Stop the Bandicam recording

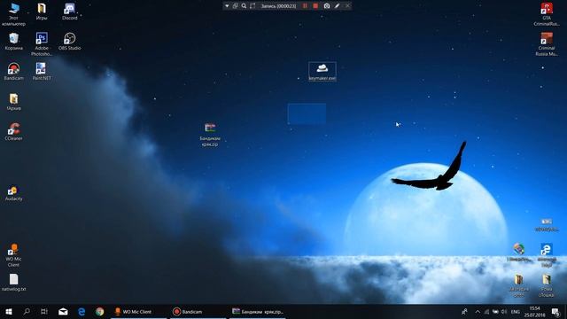pyautogui.click(x=315, y=6)
